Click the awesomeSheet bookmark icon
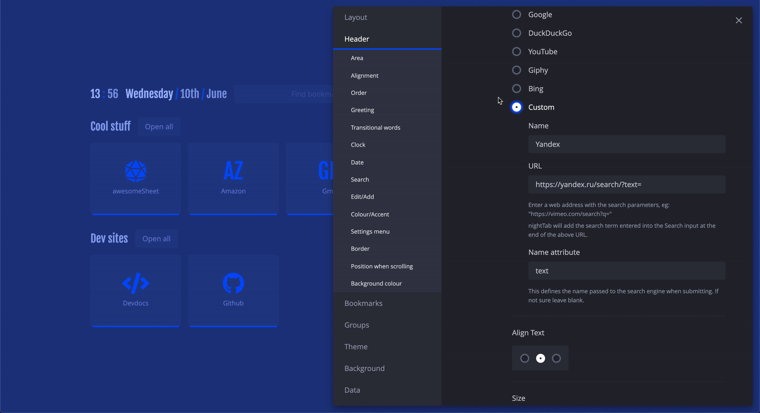 point(136,171)
